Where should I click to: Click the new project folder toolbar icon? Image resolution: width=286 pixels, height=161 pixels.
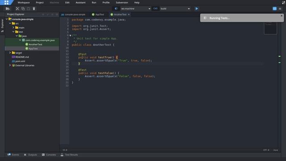click(8, 8)
